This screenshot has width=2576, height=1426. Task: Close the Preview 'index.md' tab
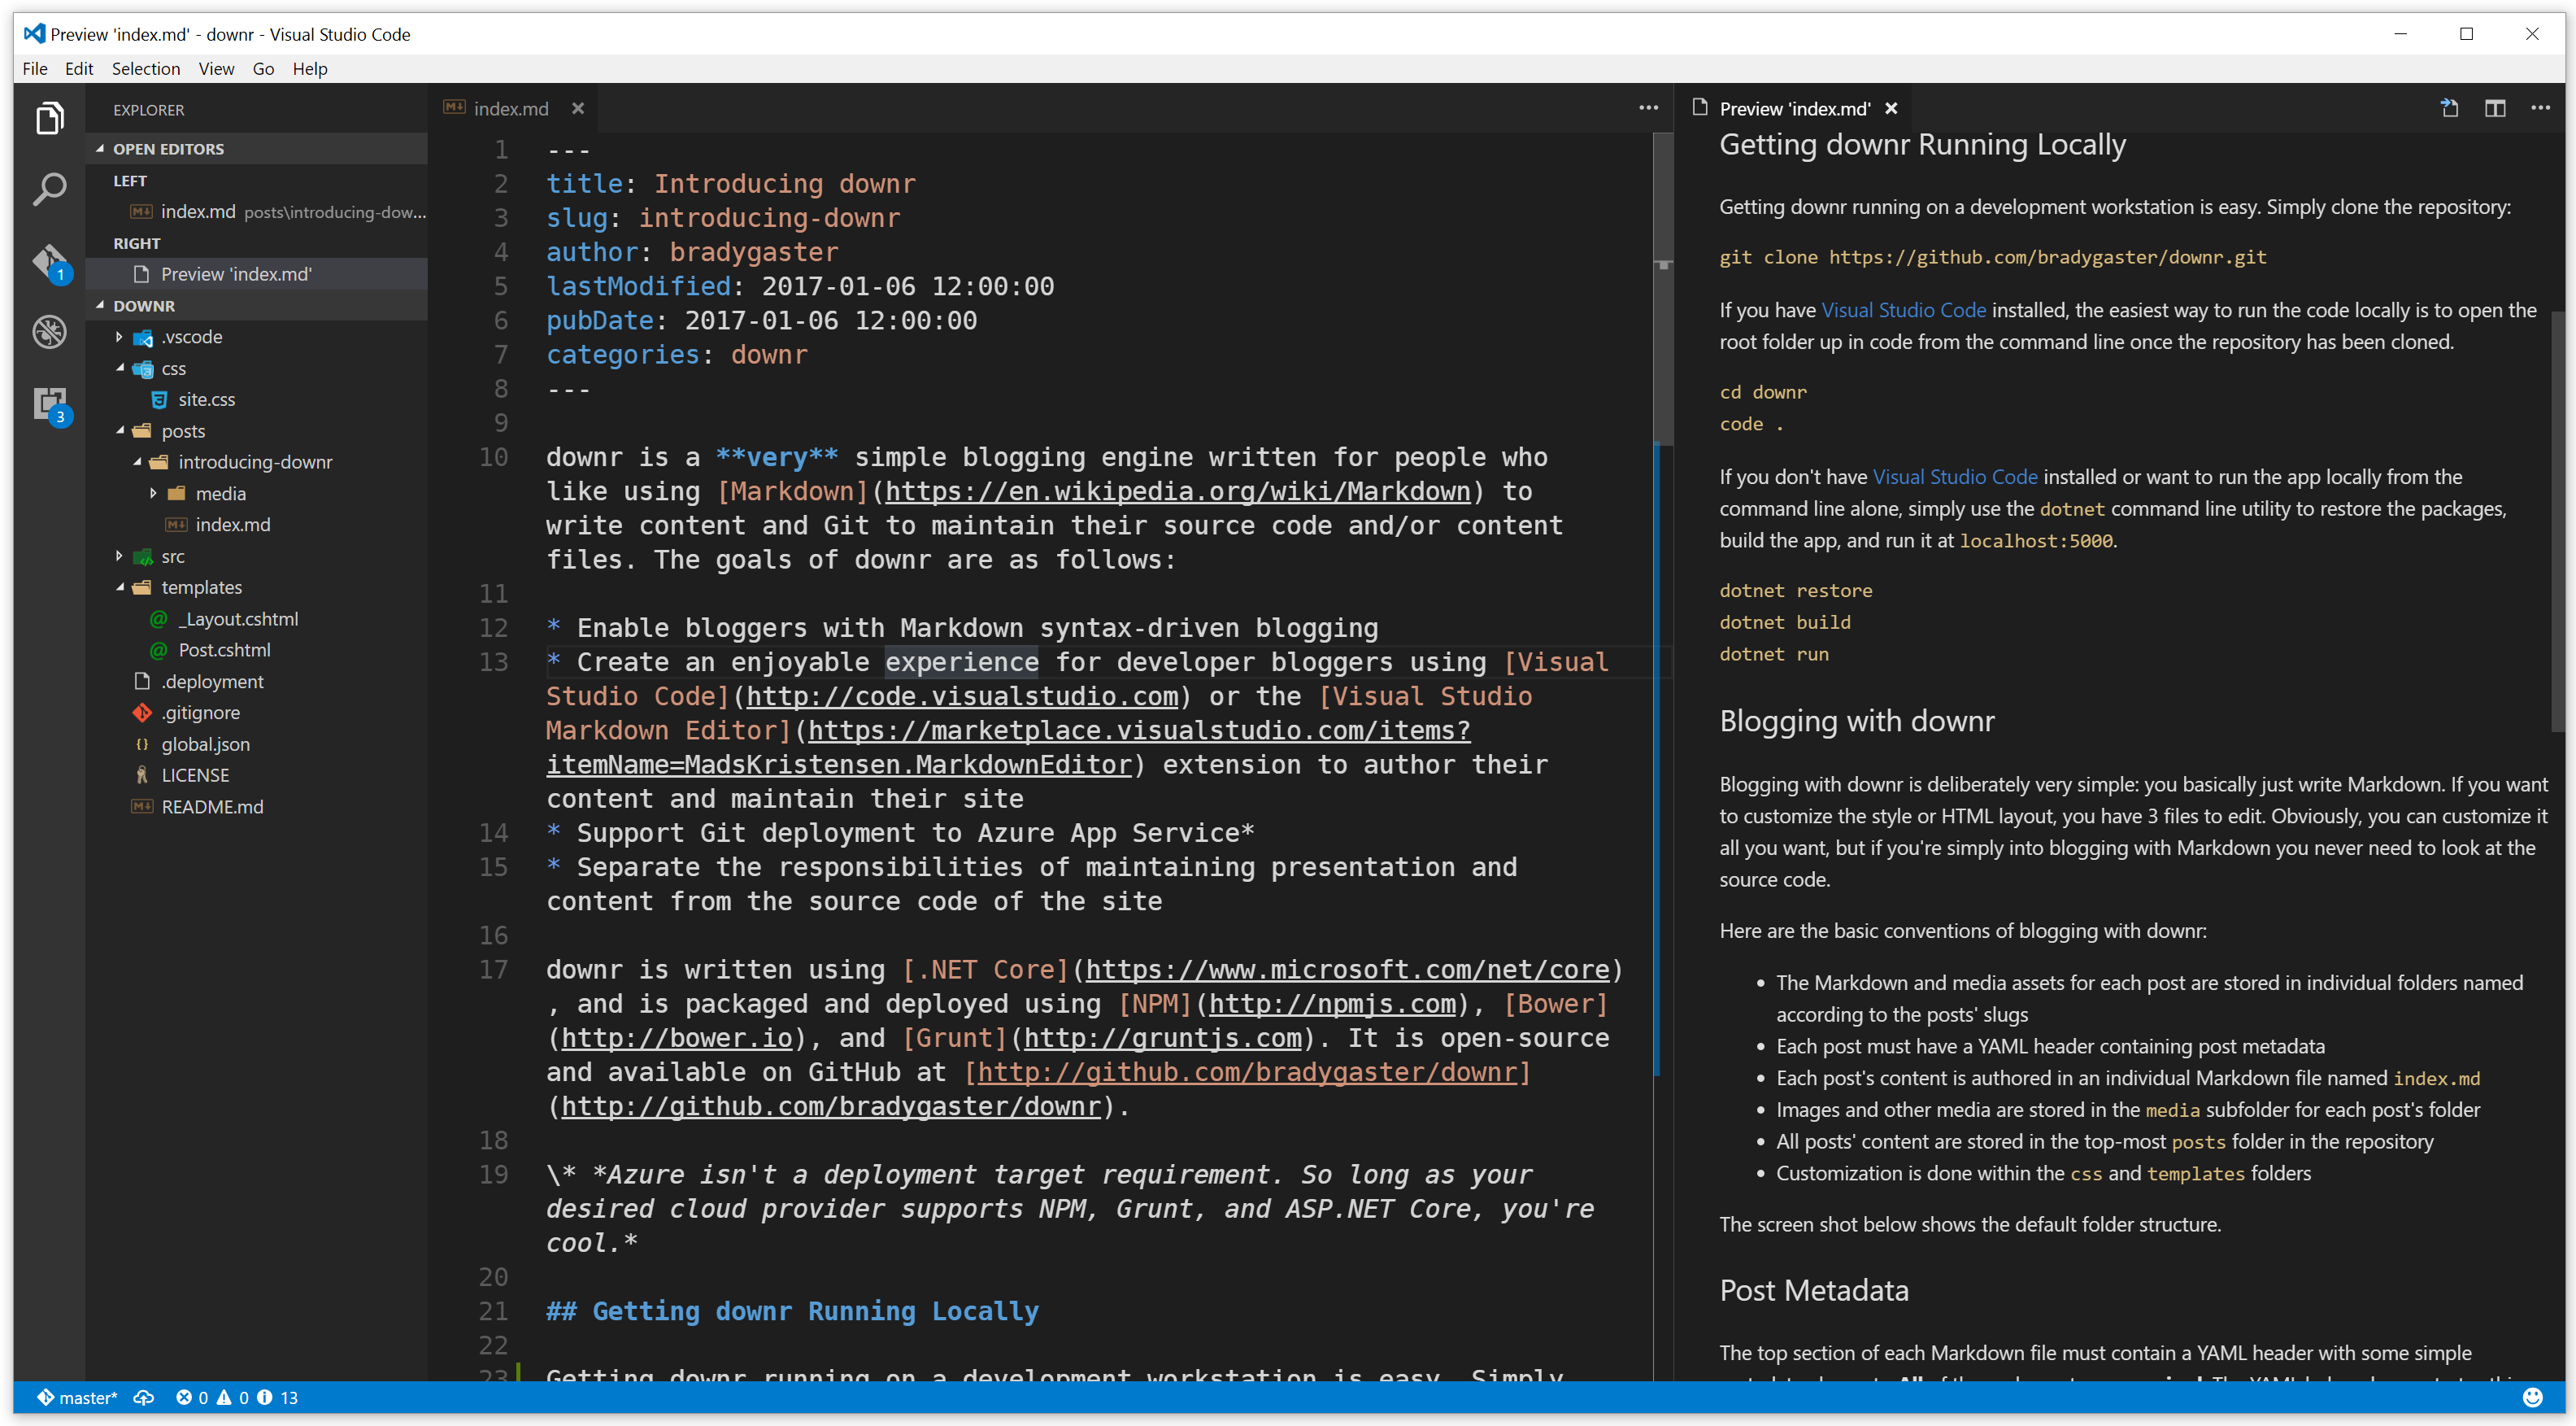[1891, 108]
